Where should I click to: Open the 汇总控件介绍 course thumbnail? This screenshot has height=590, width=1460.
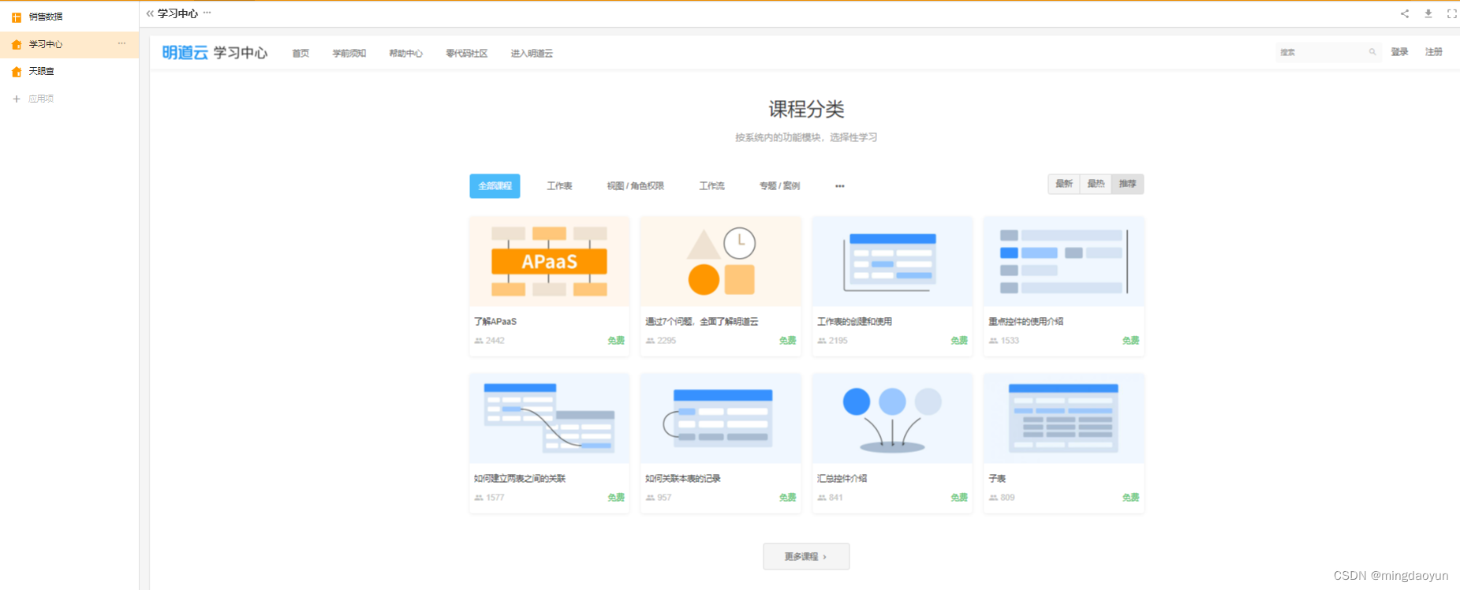pos(892,419)
